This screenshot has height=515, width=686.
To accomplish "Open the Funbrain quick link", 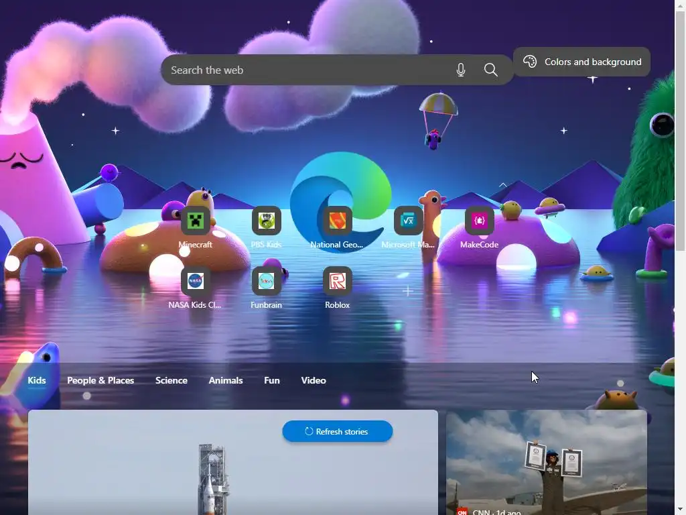I will pyautogui.click(x=267, y=281).
